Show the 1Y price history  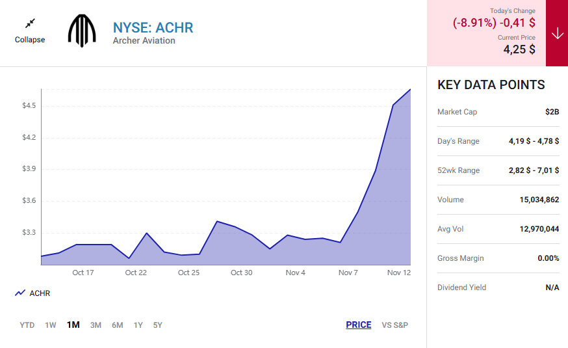pos(138,325)
